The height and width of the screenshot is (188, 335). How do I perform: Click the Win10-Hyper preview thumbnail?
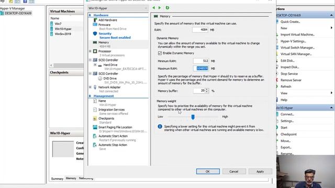[x=63, y=149]
